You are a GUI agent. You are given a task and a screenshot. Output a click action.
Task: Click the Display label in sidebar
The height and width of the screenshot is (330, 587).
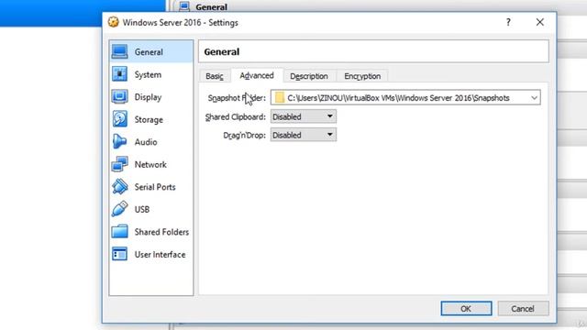(x=148, y=97)
